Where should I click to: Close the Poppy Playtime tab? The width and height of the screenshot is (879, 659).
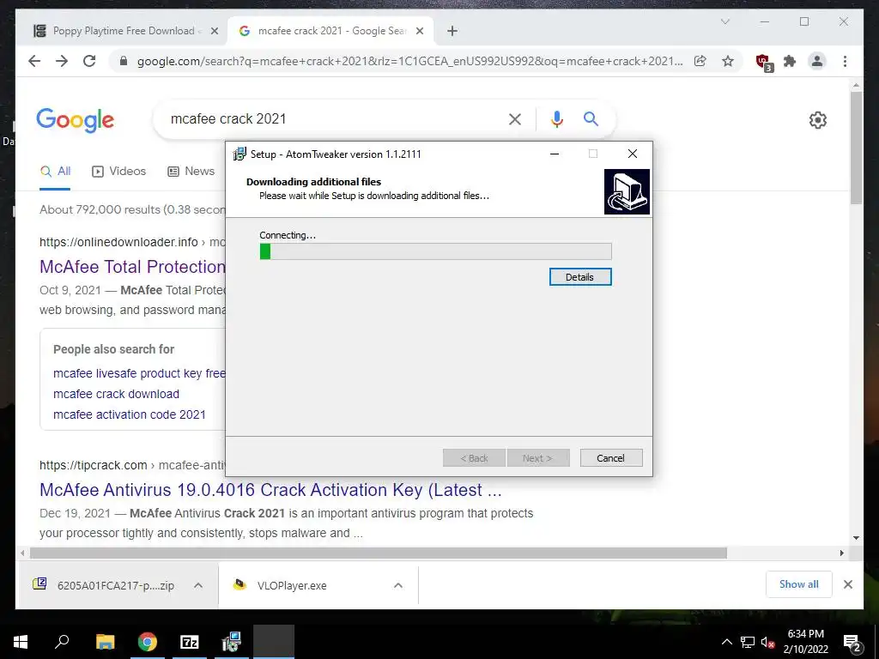click(x=214, y=31)
